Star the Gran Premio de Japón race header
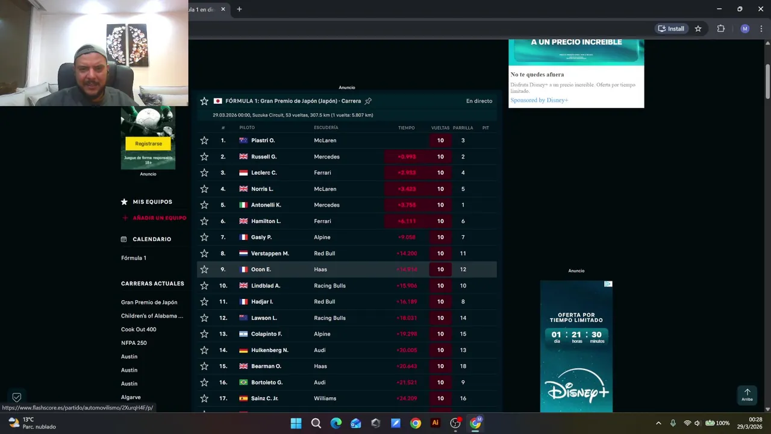The height and width of the screenshot is (434, 771). click(x=204, y=101)
